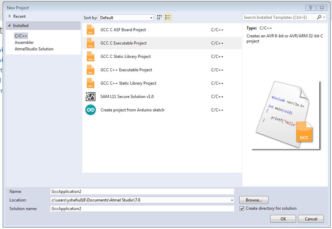This screenshot has height=229, width=332.
Task: Select the C/C++ category
Action: [21, 36]
